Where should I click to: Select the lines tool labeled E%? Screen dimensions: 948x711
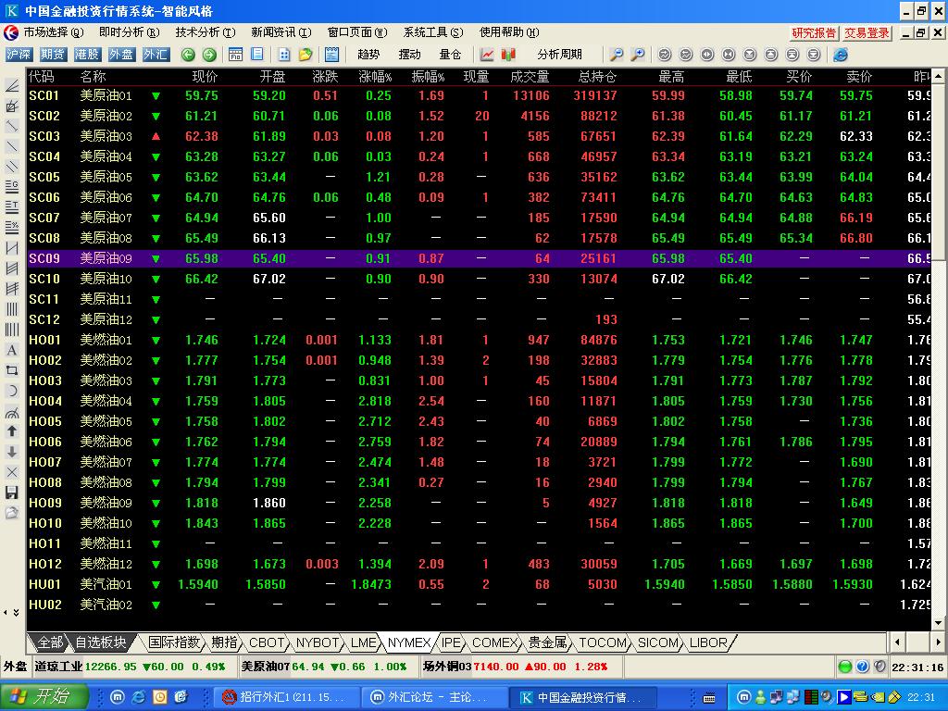(x=11, y=228)
